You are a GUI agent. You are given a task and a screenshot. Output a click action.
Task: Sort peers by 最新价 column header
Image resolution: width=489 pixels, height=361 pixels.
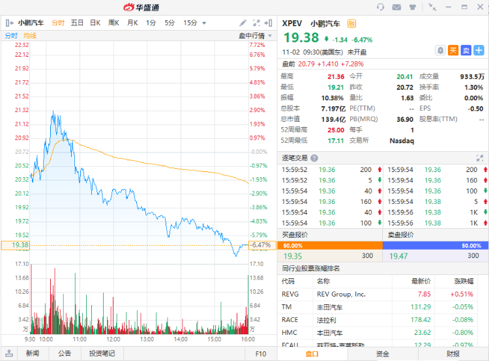[421, 282]
